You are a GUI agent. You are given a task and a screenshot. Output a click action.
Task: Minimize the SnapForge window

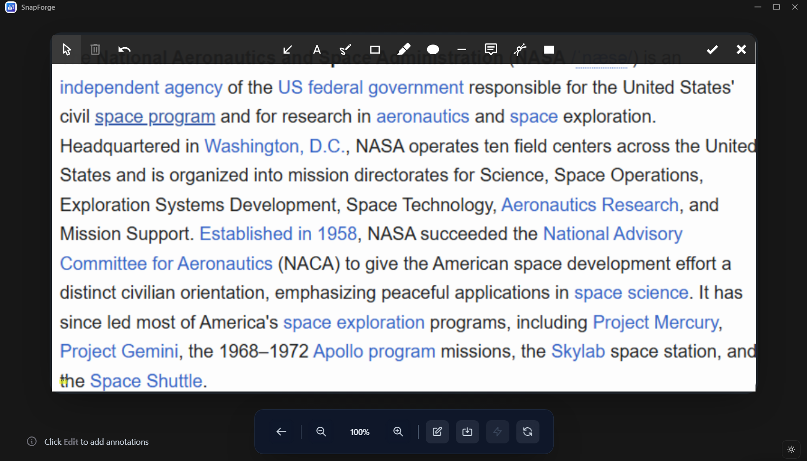758,7
